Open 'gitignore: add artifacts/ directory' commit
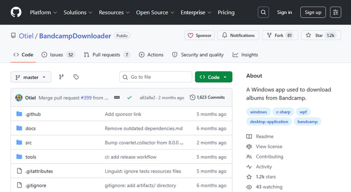 (x=140, y=185)
